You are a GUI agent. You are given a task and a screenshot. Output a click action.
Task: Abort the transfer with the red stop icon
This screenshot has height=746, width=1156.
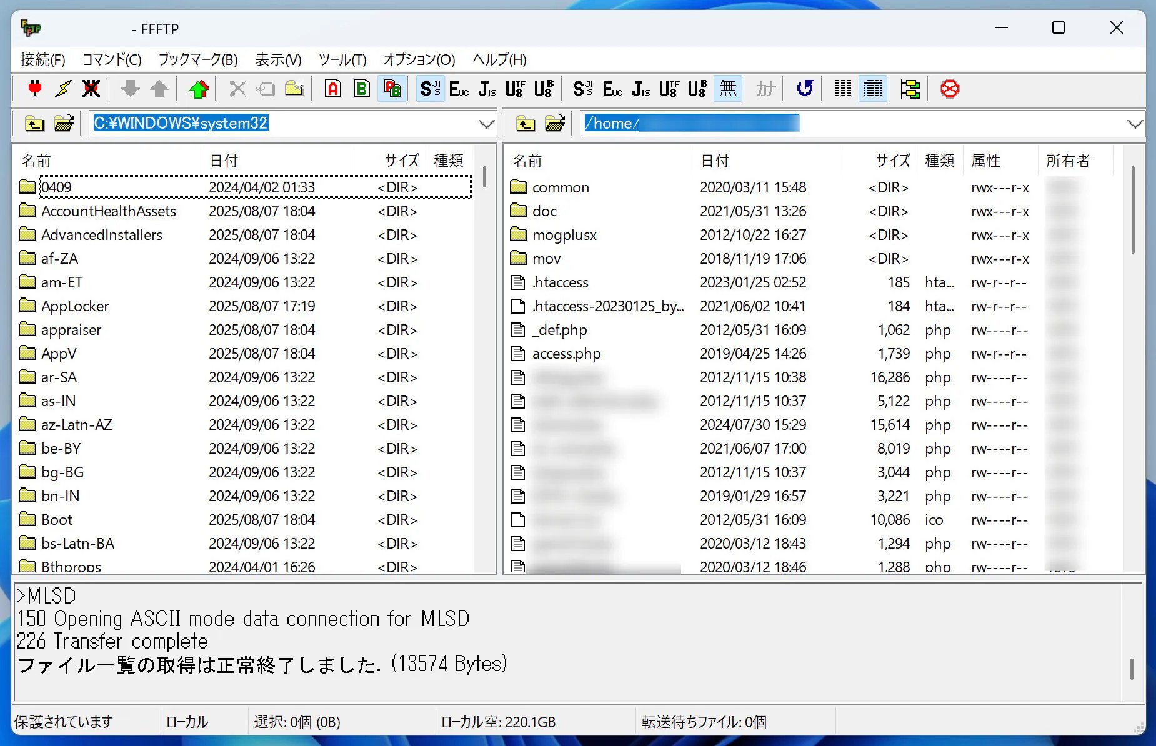coord(949,89)
